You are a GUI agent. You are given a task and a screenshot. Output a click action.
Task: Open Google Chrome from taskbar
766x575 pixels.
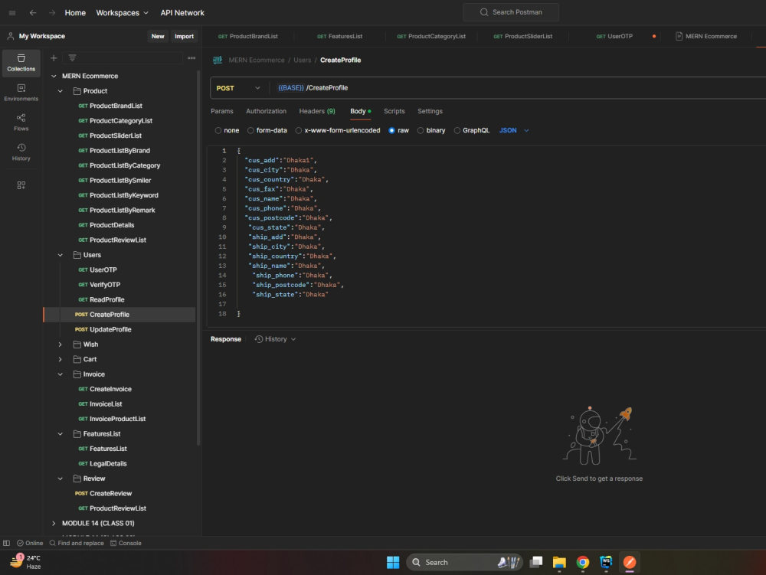[x=582, y=562]
